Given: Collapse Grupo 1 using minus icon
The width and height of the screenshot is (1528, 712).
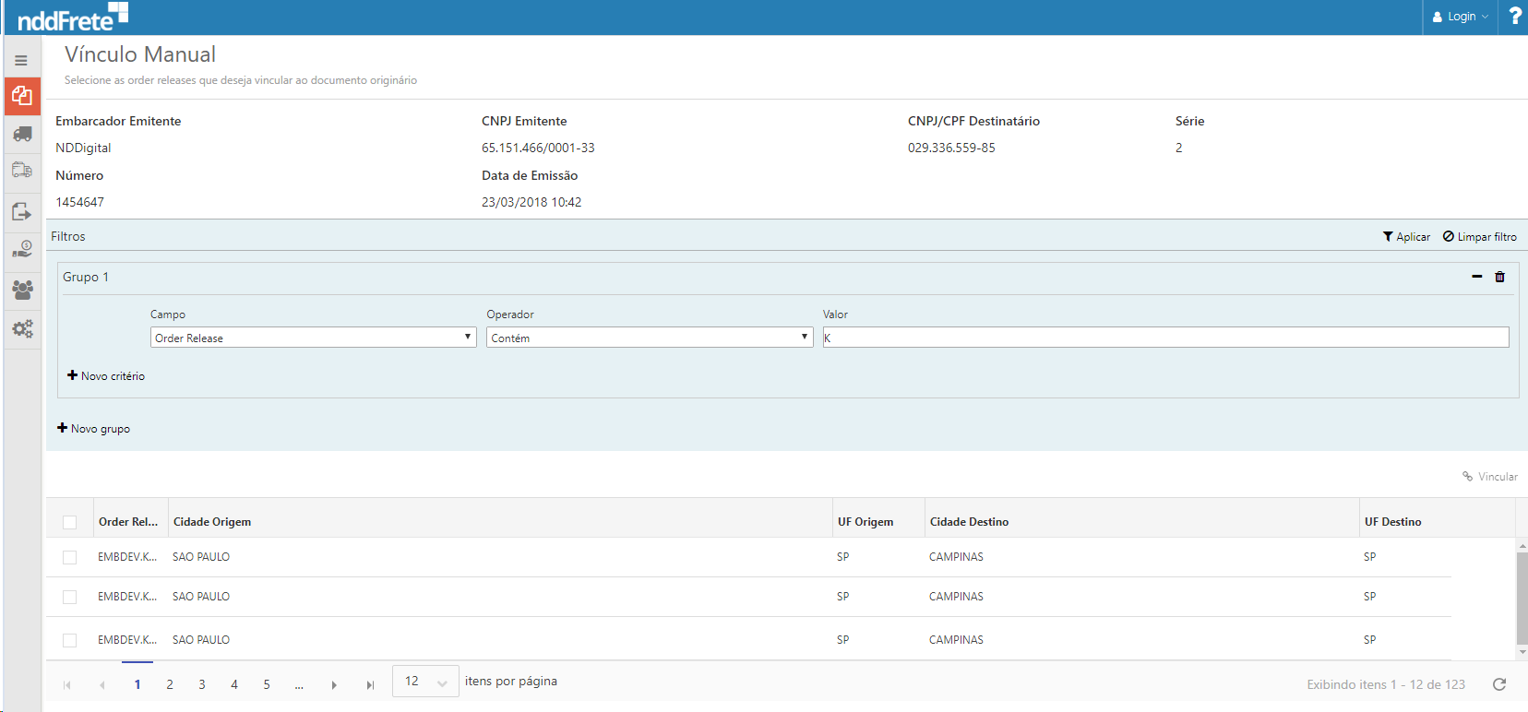Looking at the screenshot, I should point(1476,277).
